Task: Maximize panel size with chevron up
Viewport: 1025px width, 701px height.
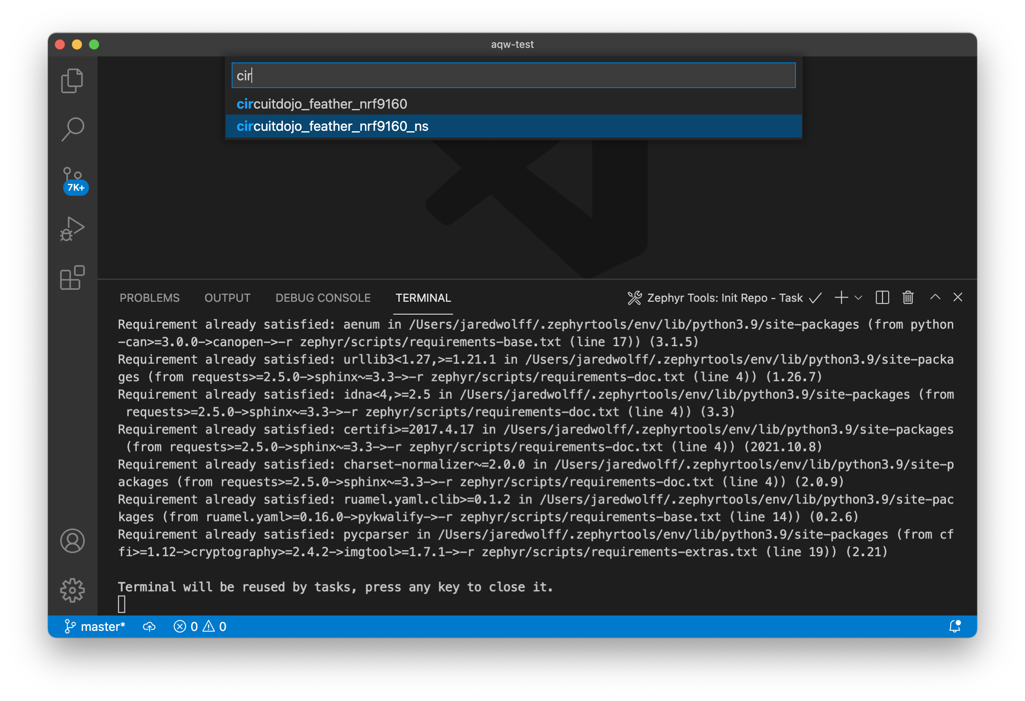Action: tap(935, 297)
